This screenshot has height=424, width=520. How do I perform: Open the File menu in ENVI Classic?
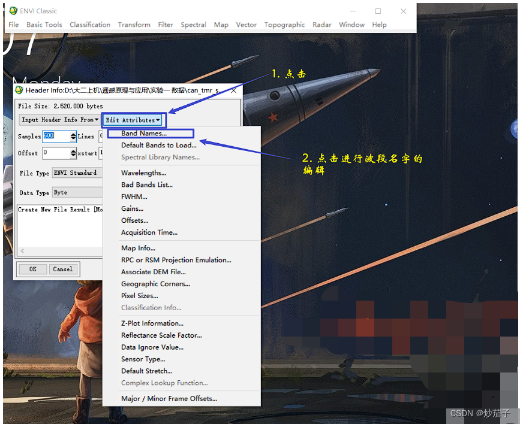pyautogui.click(x=14, y=25)
